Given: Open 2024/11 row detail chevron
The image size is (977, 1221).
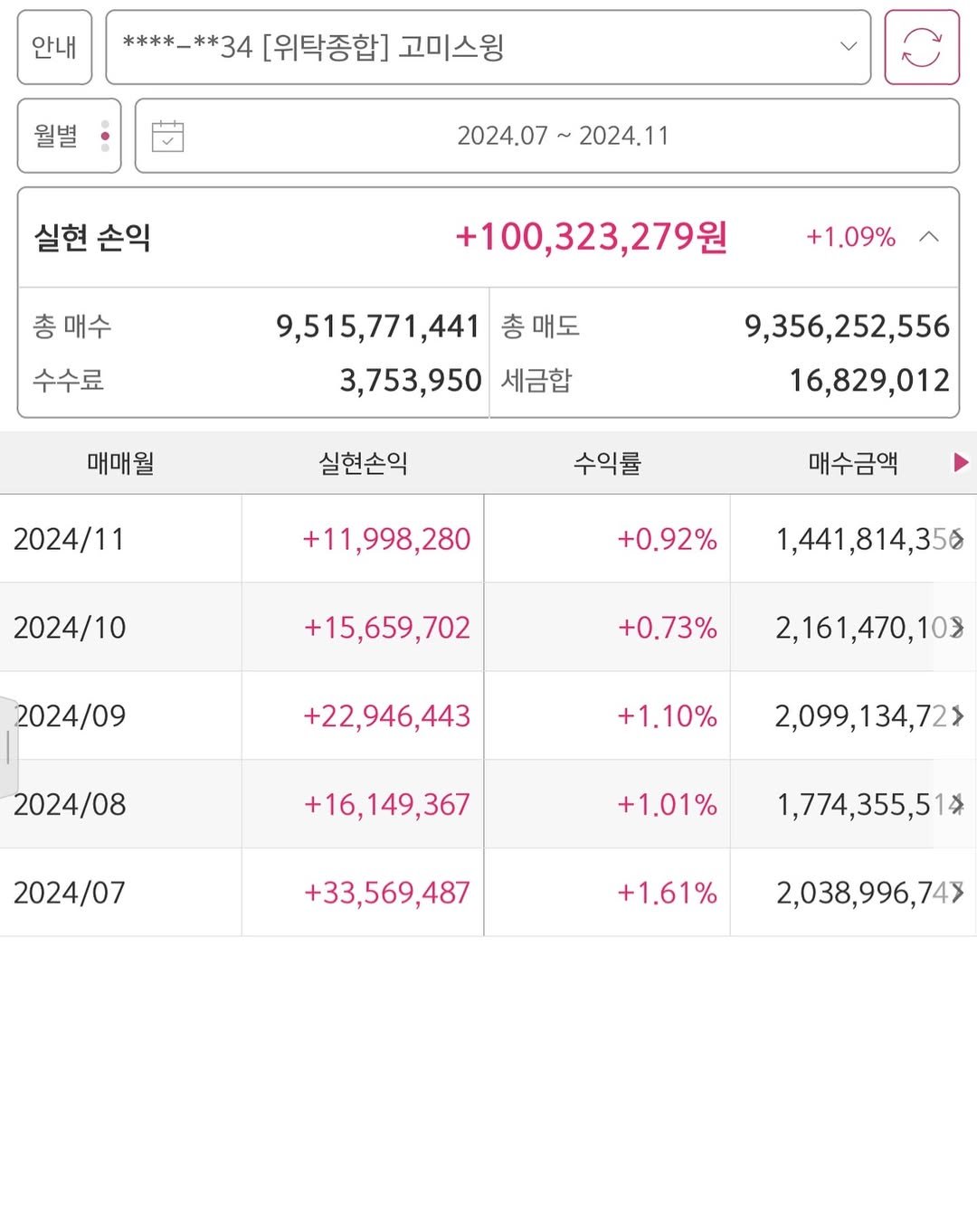Looking at the screenshot, I should pos(957,539).
